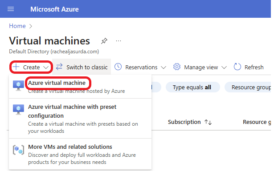Screen dimensions: 274x171
Task: Click the plus icon beside Create
Action: 16,67
